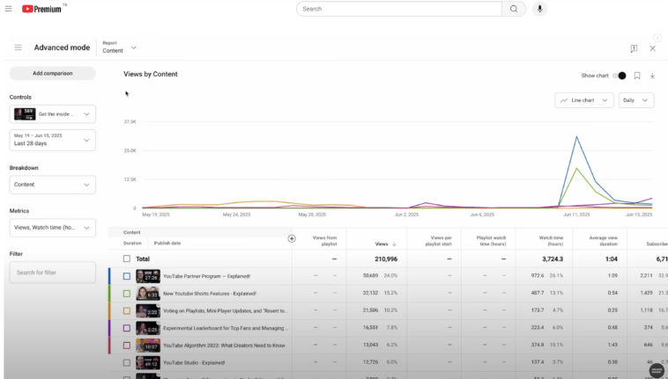Check the Total row checkbox
Viewport: 668px width, 379px height.
tap(127, 259)
